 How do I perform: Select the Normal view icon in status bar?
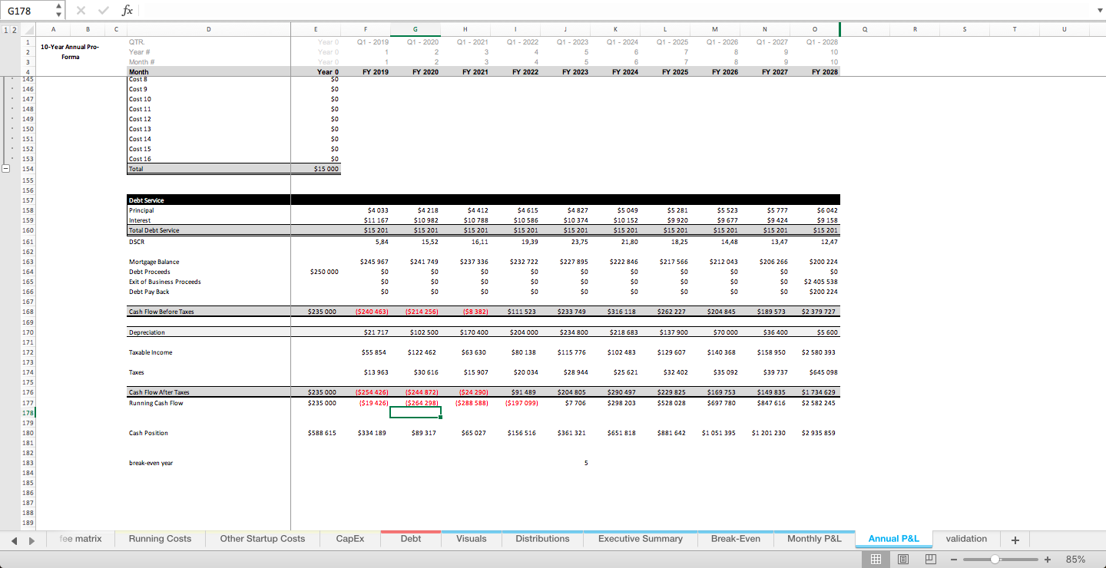tap(876, 559)
